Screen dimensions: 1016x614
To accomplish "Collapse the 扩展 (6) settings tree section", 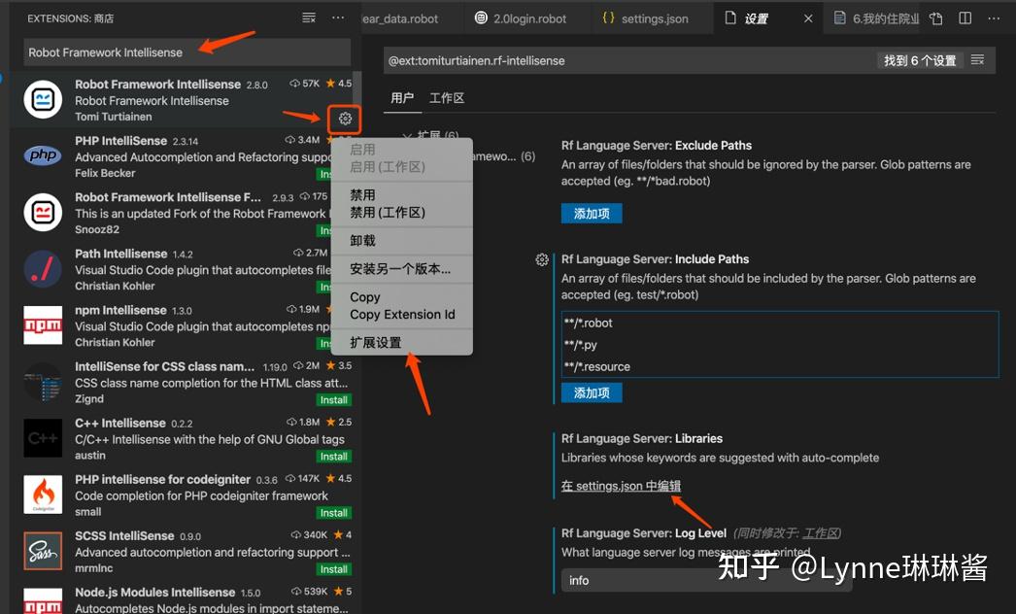I will tap(406, 135).
